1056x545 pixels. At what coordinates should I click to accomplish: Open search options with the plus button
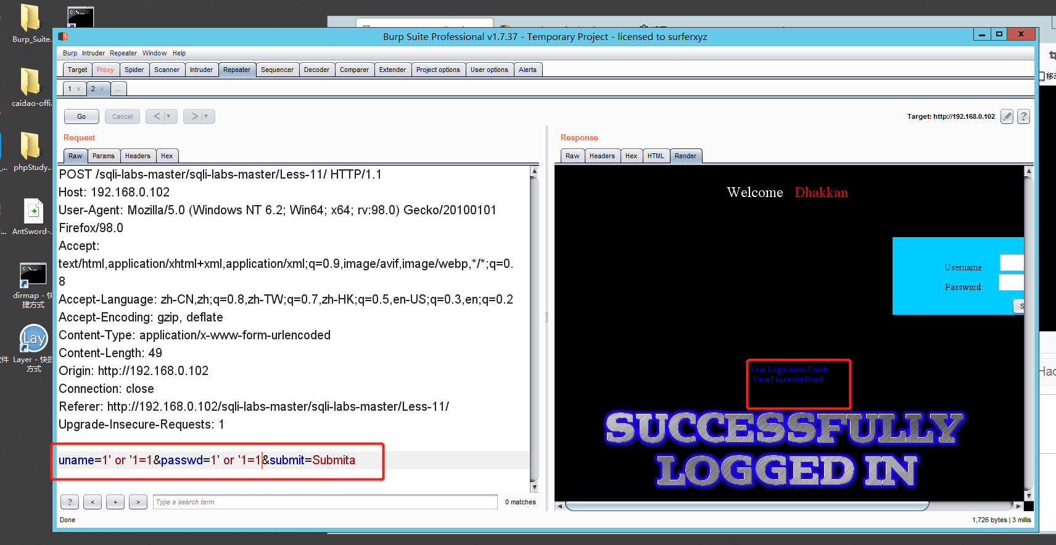(x=115, y=502)
